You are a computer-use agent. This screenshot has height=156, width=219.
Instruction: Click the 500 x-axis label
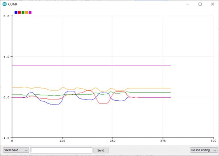(214, 141)
